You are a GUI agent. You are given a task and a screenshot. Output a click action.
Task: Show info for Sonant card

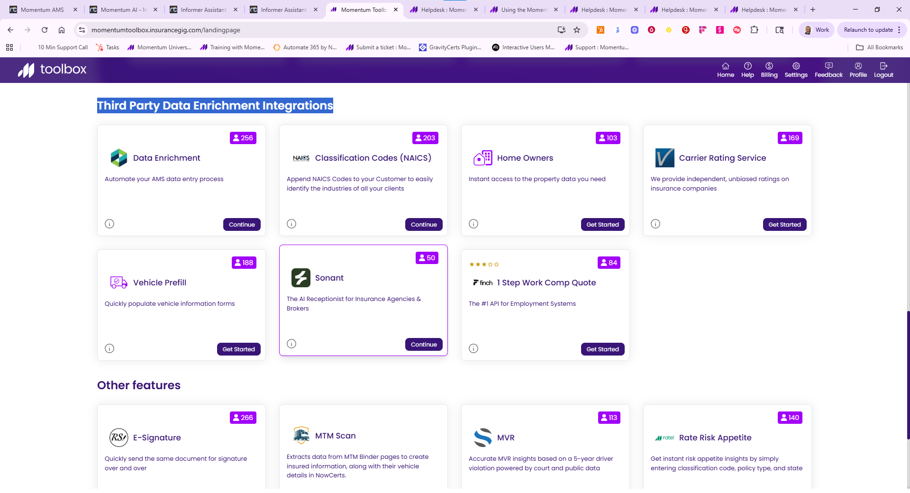click(291, 344)
